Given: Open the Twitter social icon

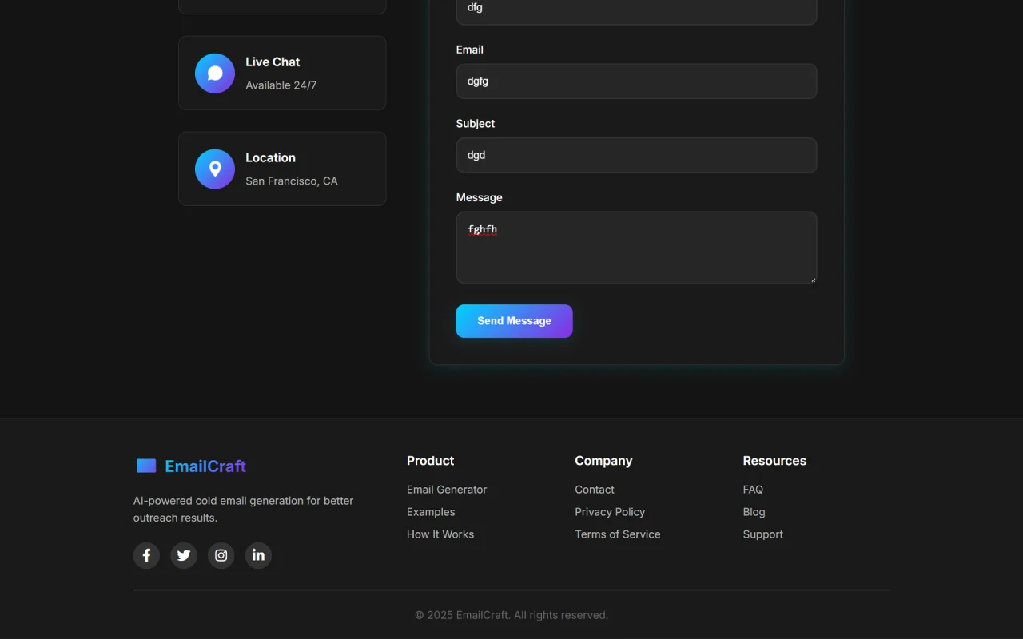Looking at the screenshot, I should pos(184,555).
